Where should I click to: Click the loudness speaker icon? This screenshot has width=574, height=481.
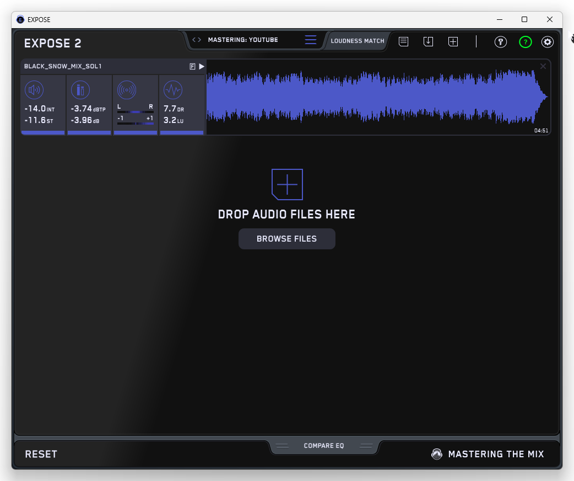34,89
